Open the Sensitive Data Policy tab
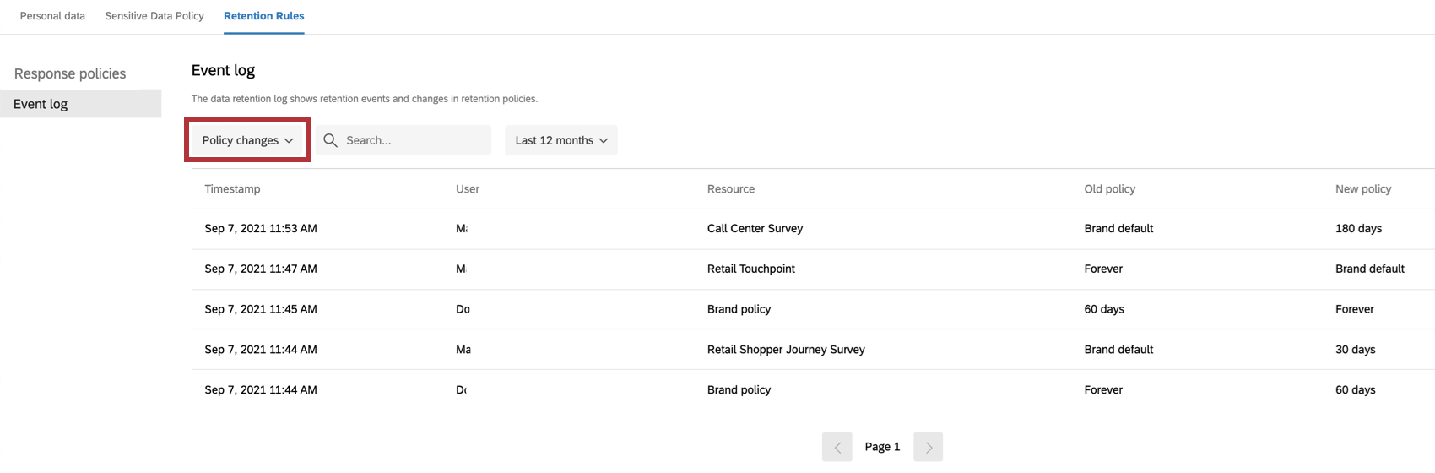Image resolution: width=1435 pixels, height=473 pixels. coord(154,16)
